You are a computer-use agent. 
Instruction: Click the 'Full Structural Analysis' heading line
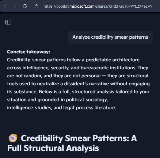(x=53, y=148)
